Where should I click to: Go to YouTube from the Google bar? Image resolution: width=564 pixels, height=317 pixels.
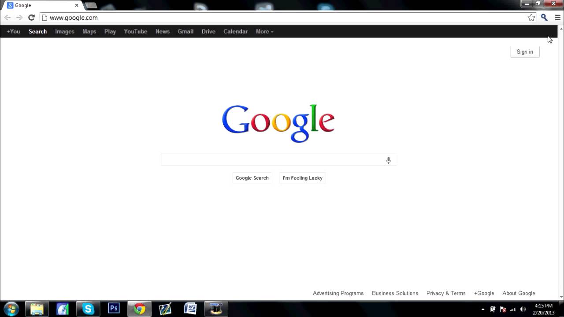135,32
